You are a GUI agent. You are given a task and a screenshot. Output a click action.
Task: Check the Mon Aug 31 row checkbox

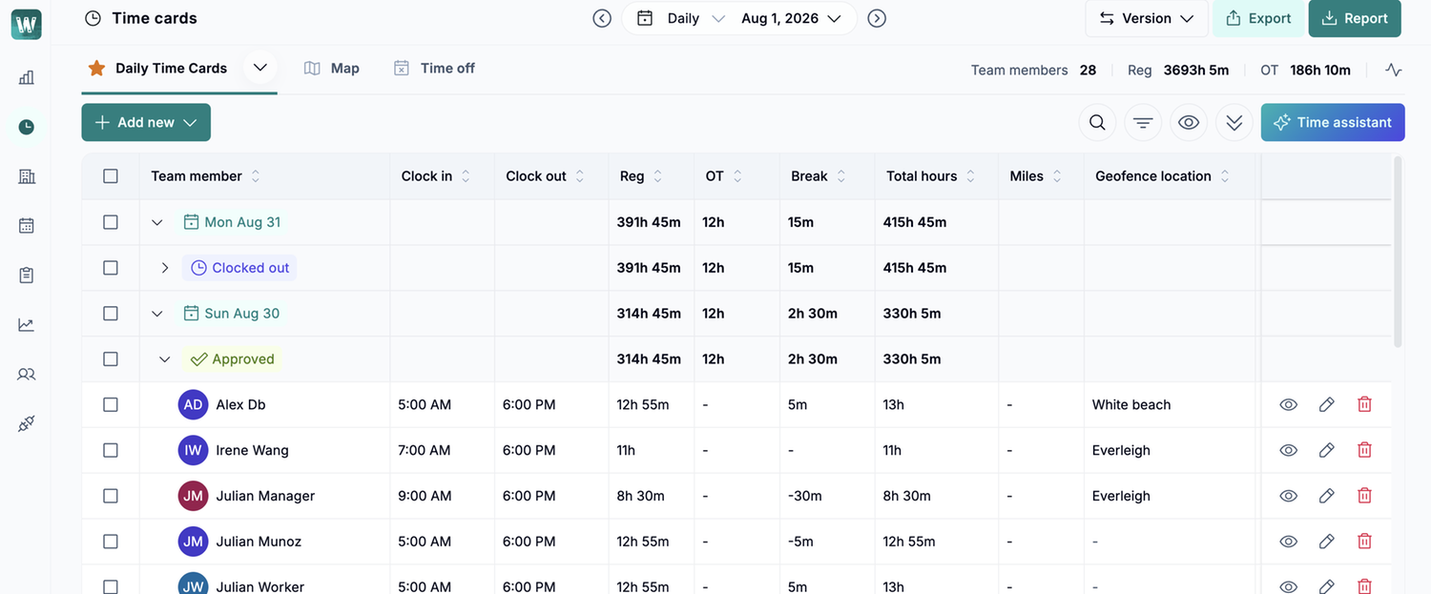click(x=111, y=222)
